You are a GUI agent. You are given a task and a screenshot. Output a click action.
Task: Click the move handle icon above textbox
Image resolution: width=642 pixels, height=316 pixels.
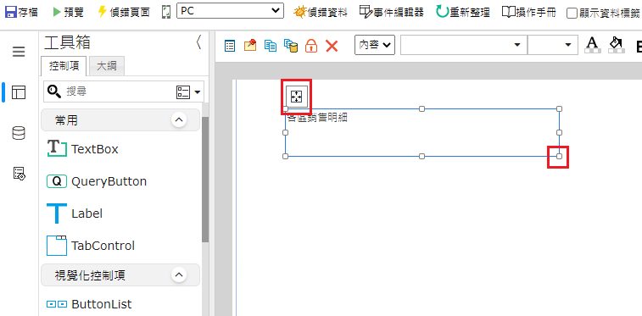(x=296, y=97)
